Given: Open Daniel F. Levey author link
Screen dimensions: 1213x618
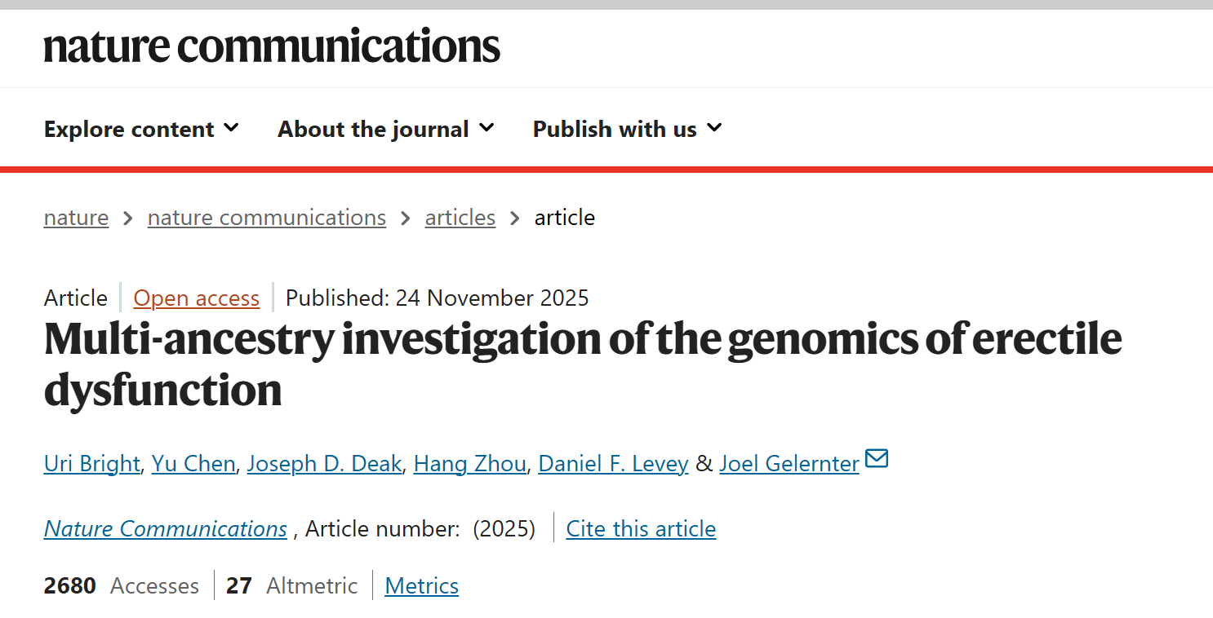Looking at the screenshot, I should coord(613,464).
